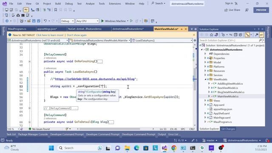
Task: Click the bookmark toggle icon
Action: [56, 10]
